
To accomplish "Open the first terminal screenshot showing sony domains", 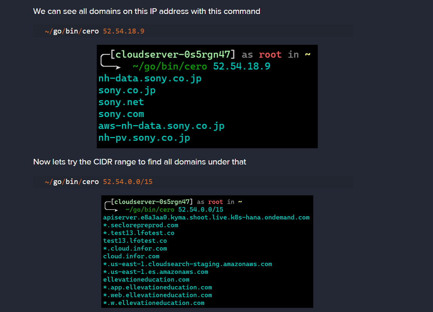I will (207, 96).
